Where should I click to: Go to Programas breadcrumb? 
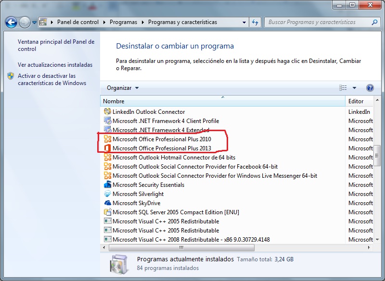click(123, 22)
